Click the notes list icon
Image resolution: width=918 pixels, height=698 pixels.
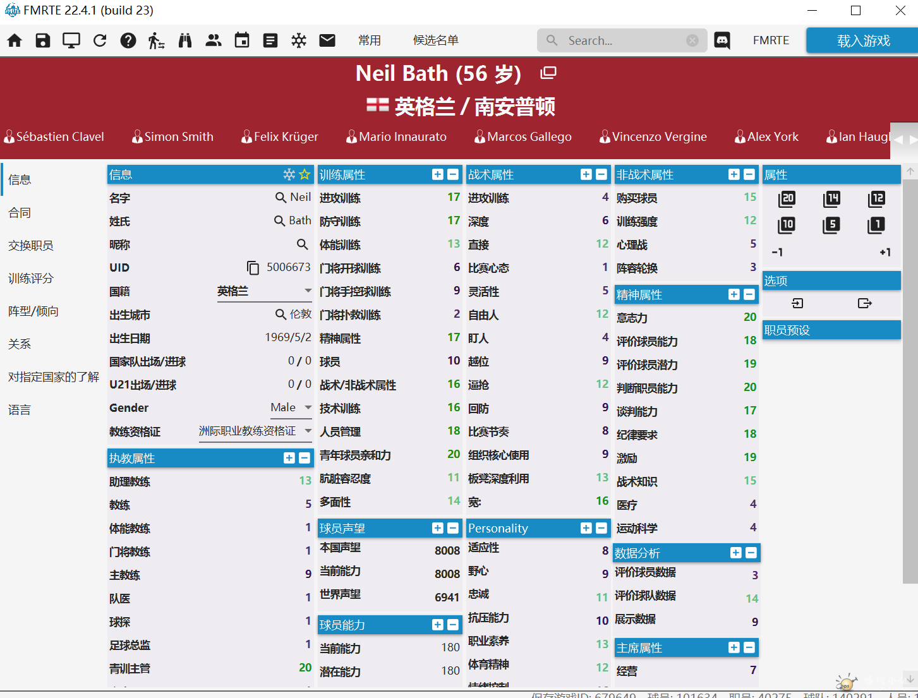coord(270,40)
